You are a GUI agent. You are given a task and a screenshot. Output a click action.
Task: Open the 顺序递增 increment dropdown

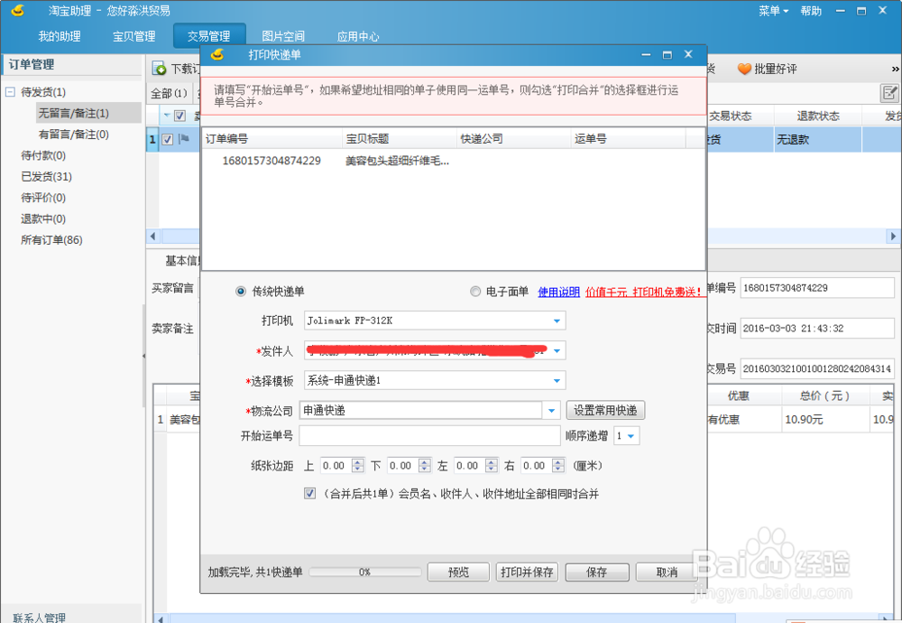[631, 436]
